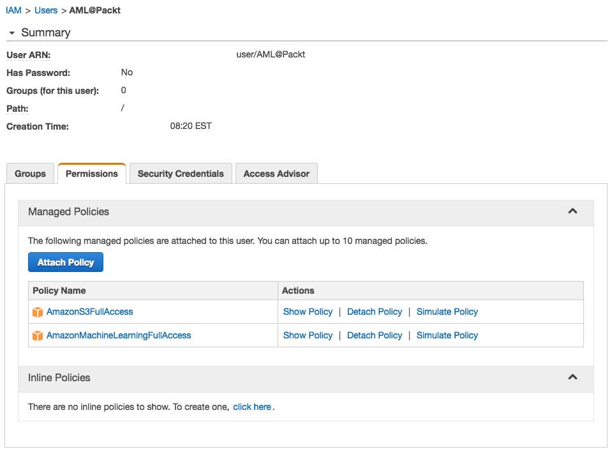Open the AmazonS3FullAccess policy link
Viewport: 612px width, 454px height.
tap(90, 312)
